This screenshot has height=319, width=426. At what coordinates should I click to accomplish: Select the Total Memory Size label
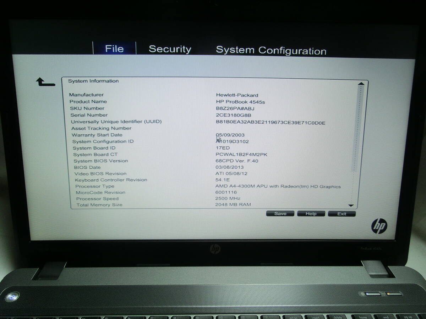pos(99,205)
